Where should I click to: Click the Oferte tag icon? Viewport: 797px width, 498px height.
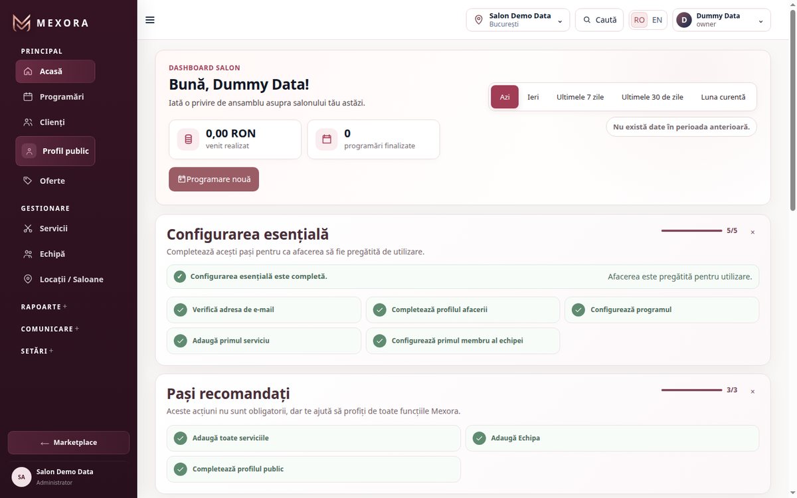[28, 181]
